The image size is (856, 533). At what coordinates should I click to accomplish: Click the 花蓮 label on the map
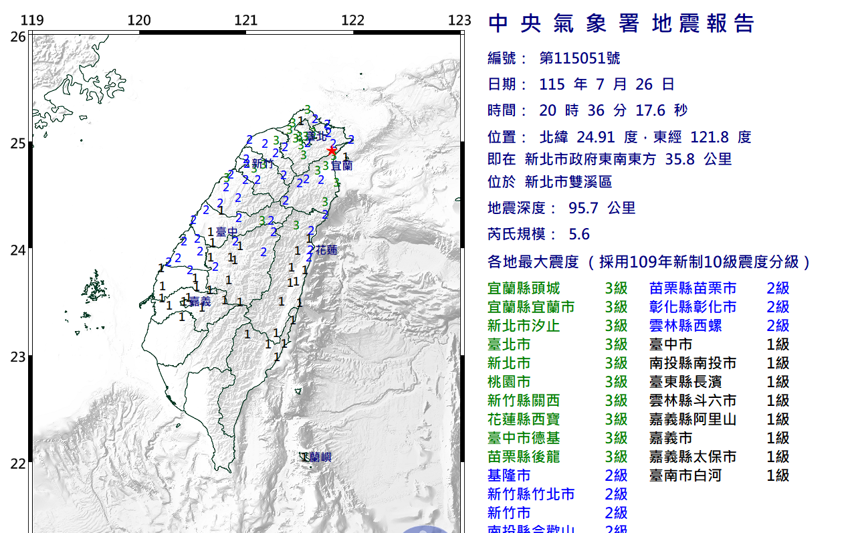pyautogui.click(x=326, y=249)
